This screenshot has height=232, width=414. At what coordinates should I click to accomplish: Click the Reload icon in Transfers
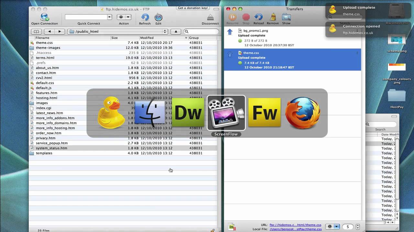pos(258,17)
